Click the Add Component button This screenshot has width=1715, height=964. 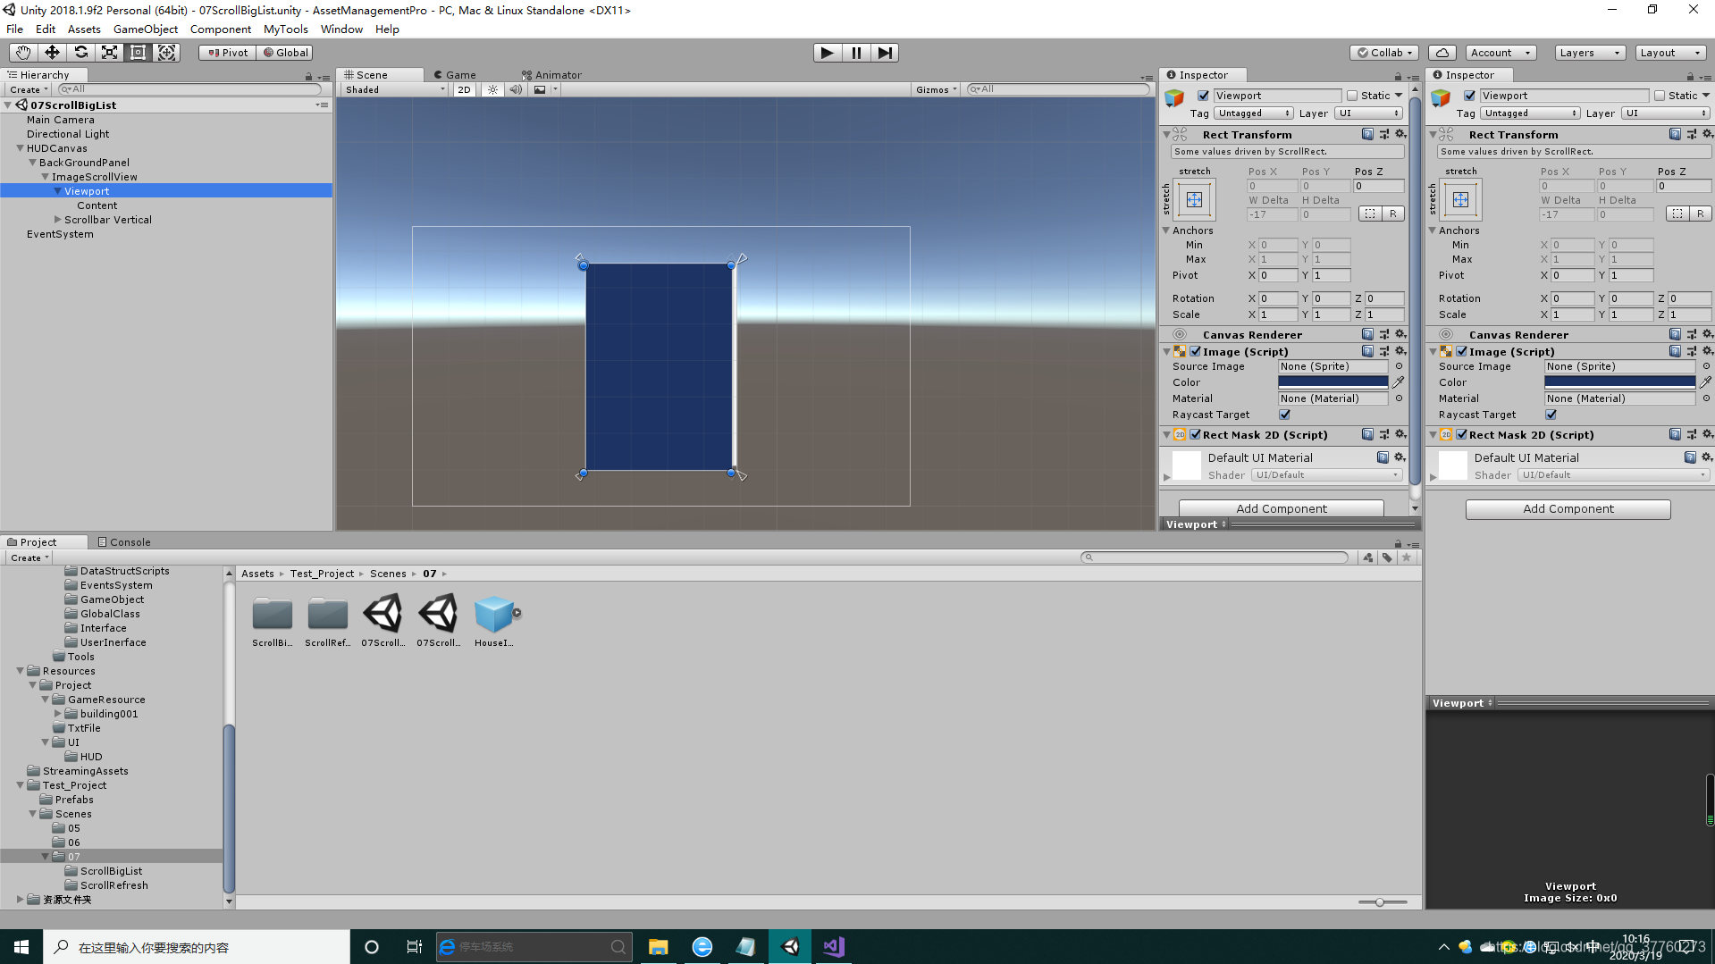[x=1281, y=507]
